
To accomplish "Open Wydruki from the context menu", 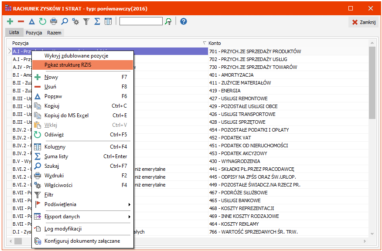I will [83, 176].
